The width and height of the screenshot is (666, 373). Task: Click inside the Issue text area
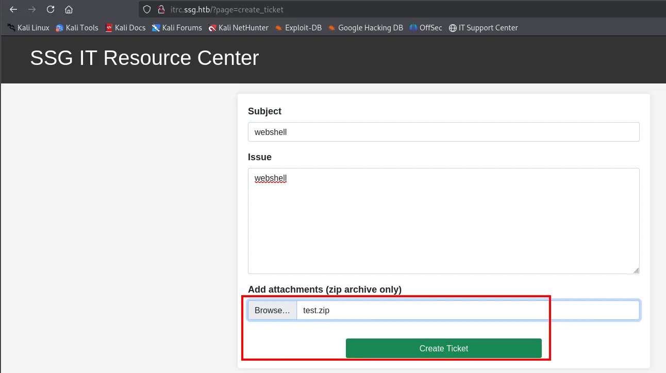coord(444,221)
